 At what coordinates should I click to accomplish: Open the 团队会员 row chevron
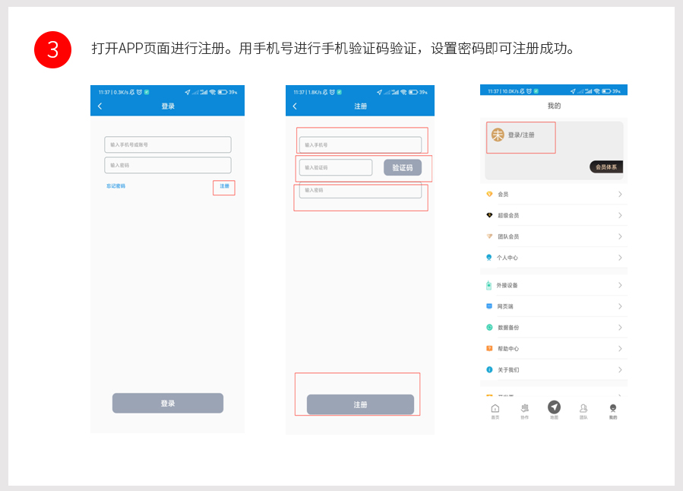tap(620, 236)
